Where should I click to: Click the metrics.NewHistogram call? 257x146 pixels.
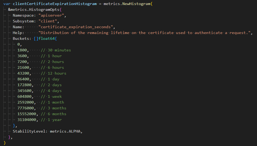coord(127,4)
